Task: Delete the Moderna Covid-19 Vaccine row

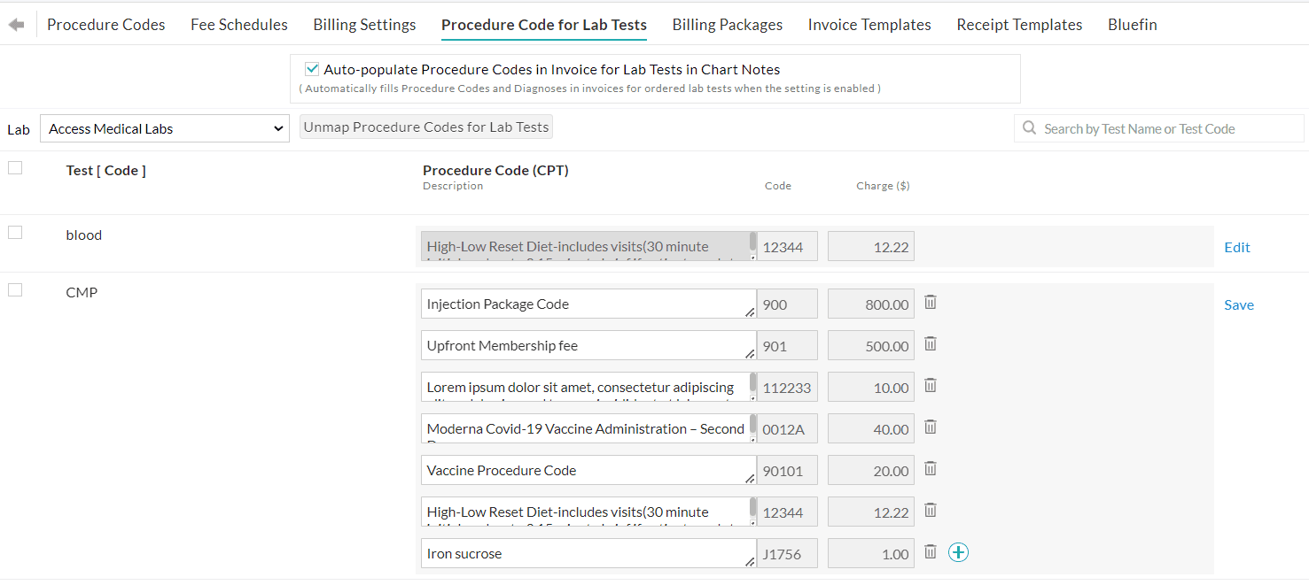Action: [x=930, y=427]
